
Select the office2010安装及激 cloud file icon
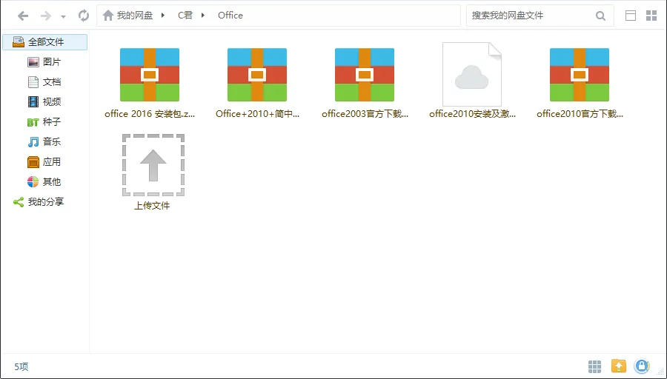click(x=472, y=74)
